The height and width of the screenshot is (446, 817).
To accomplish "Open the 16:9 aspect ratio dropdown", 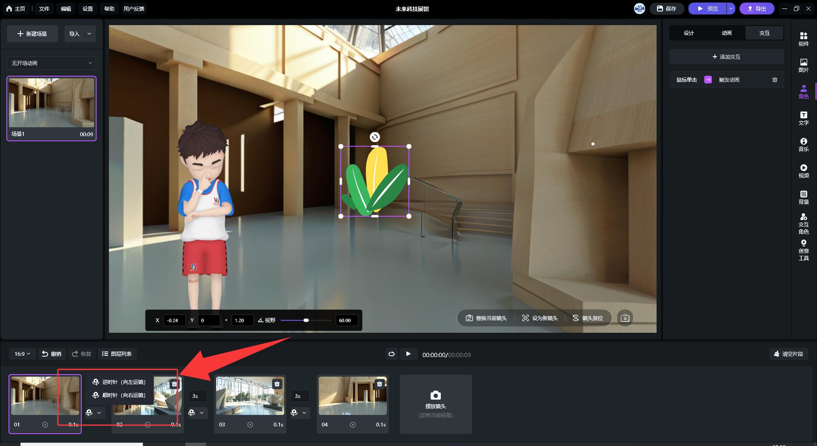I will [x=22, y=354].
